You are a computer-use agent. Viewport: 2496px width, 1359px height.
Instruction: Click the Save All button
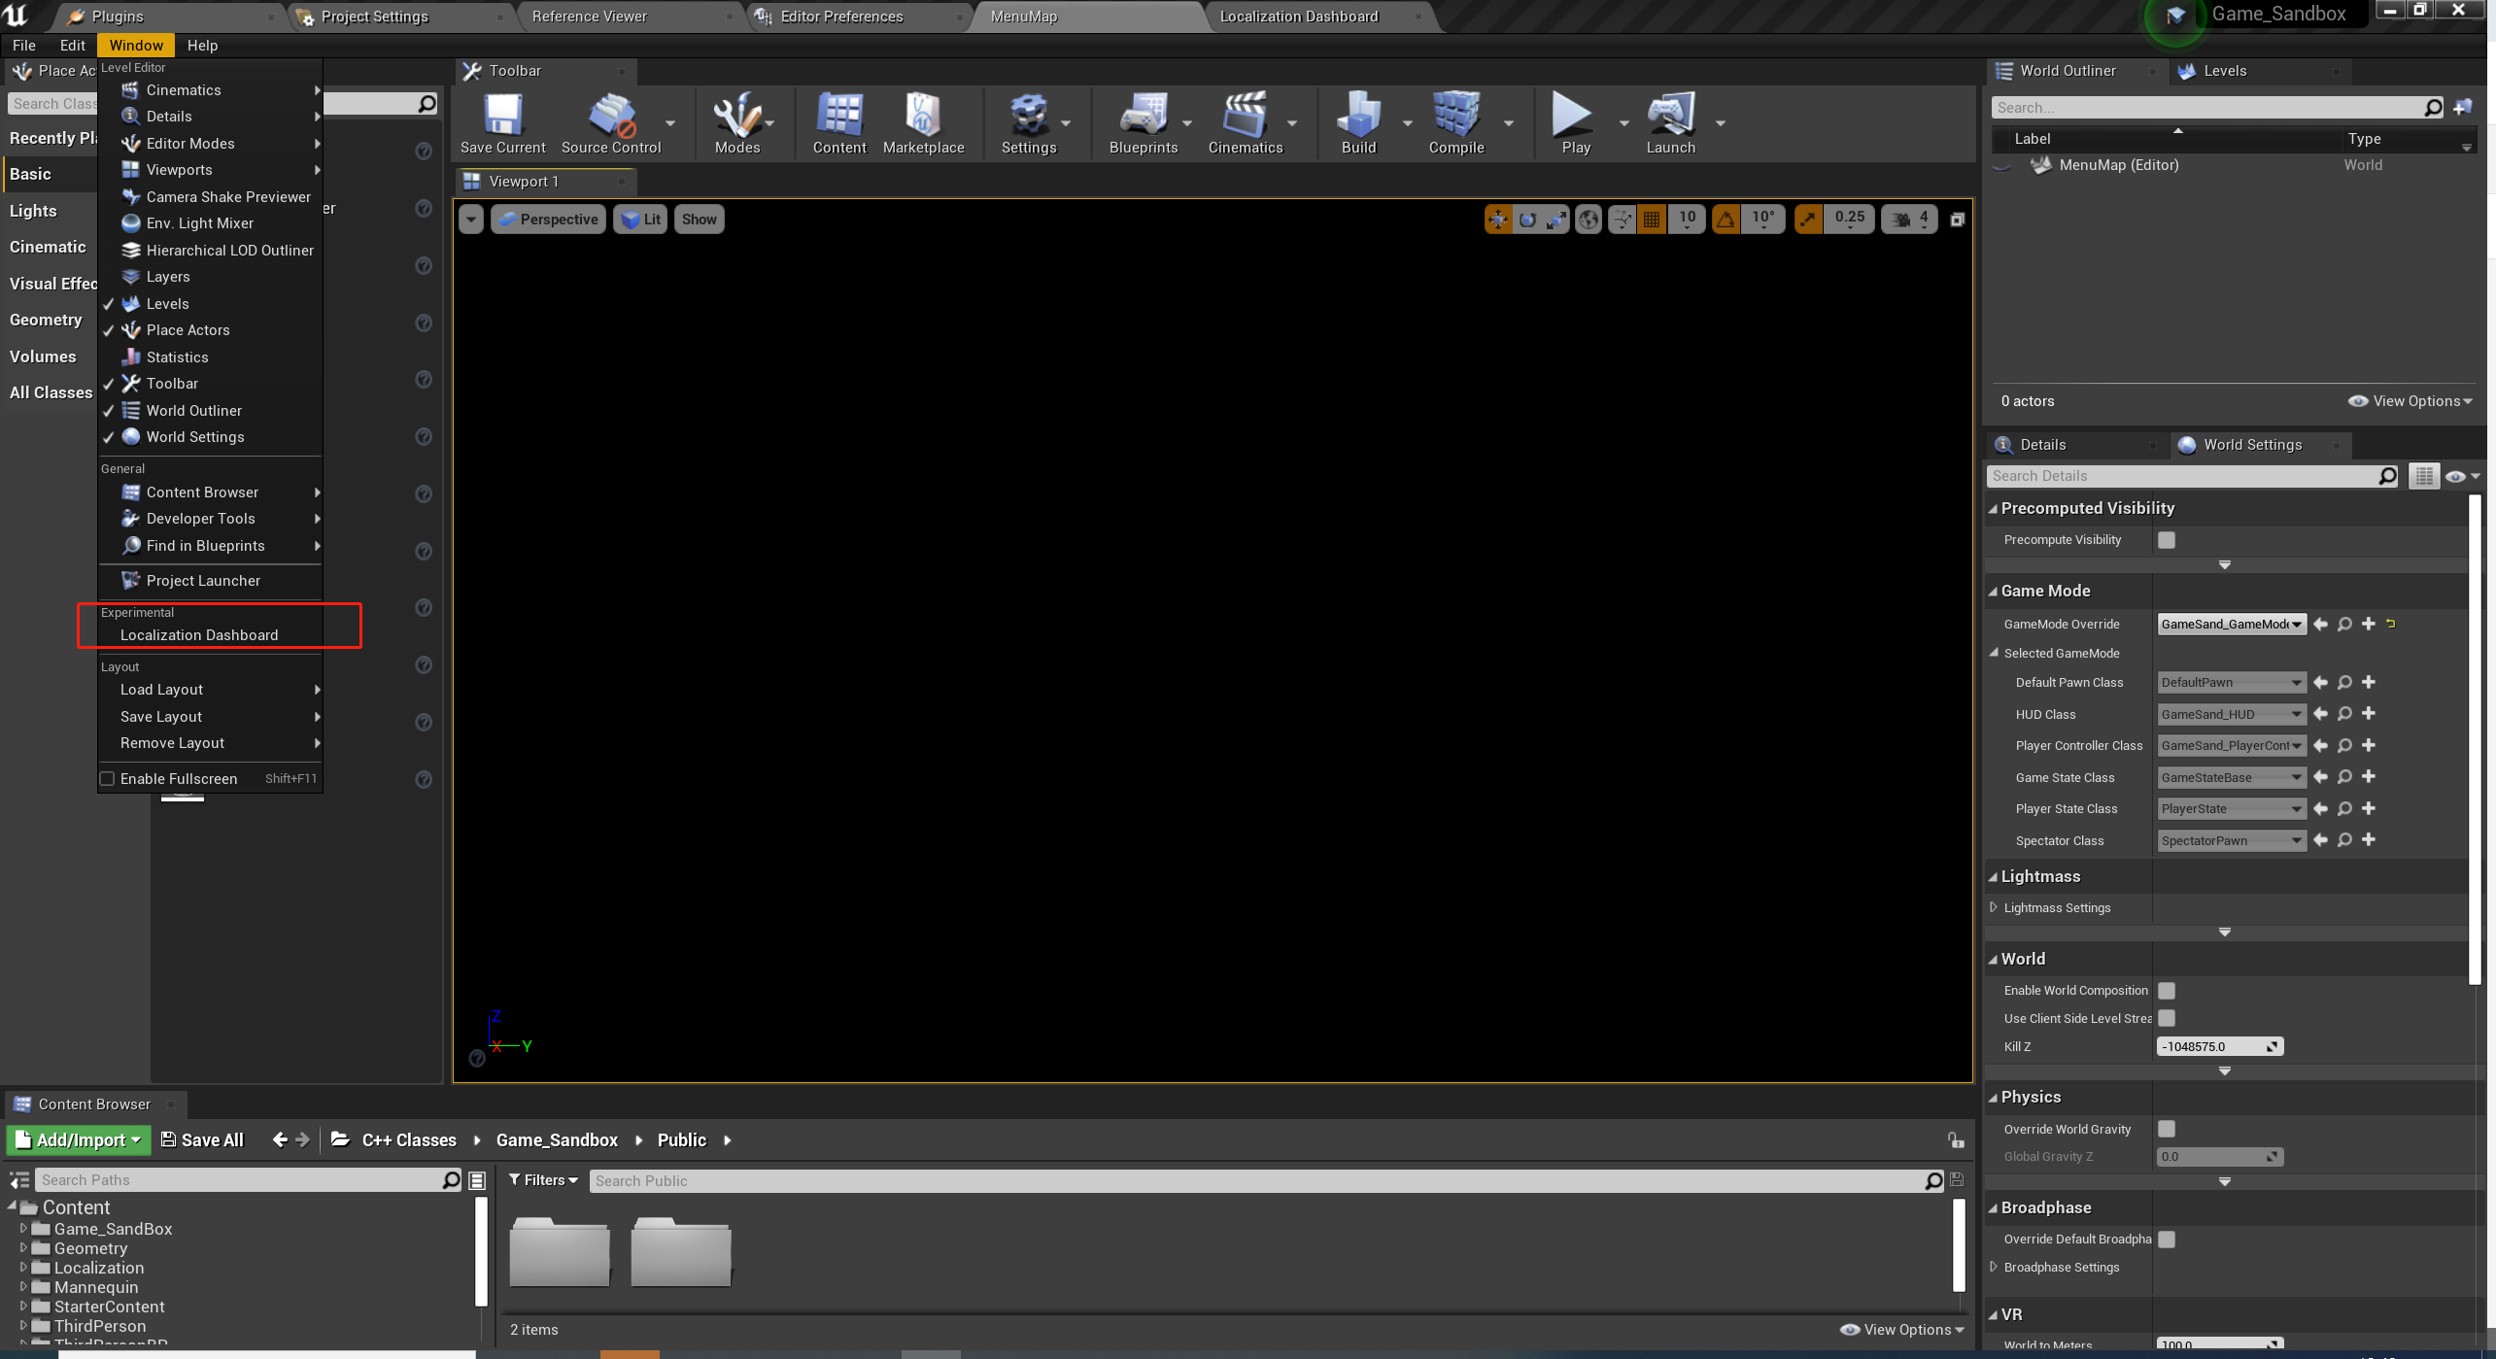click(201, 1139)
